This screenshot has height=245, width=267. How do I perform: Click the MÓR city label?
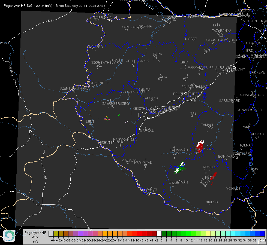(x=208, y=50)
